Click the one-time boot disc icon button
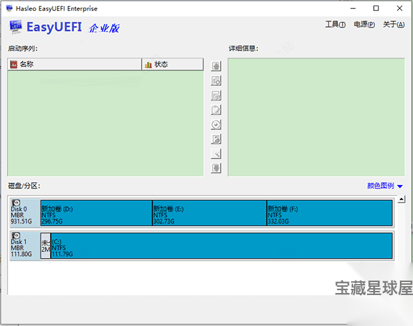413x326 pixels. [216, 124]
